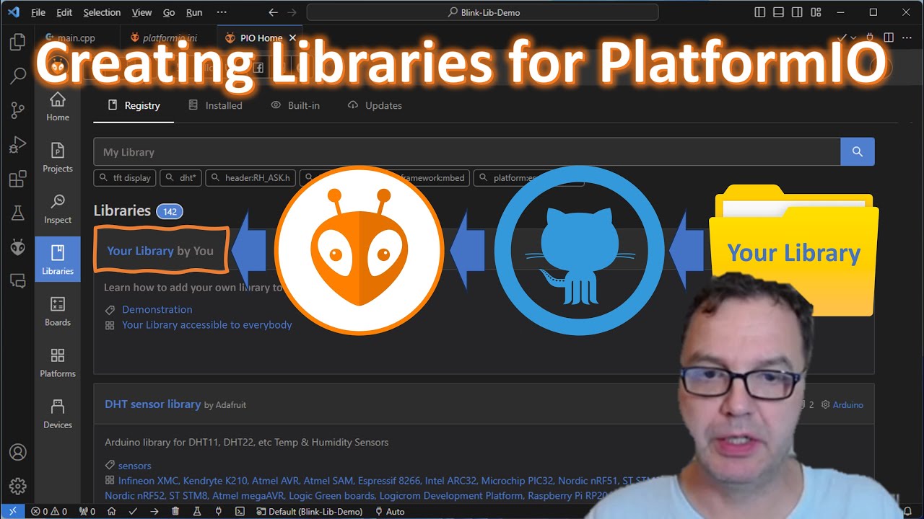Viewport: 924px width, 519px height.
Task: Open the Source Control view
Action: click(17, 110)
